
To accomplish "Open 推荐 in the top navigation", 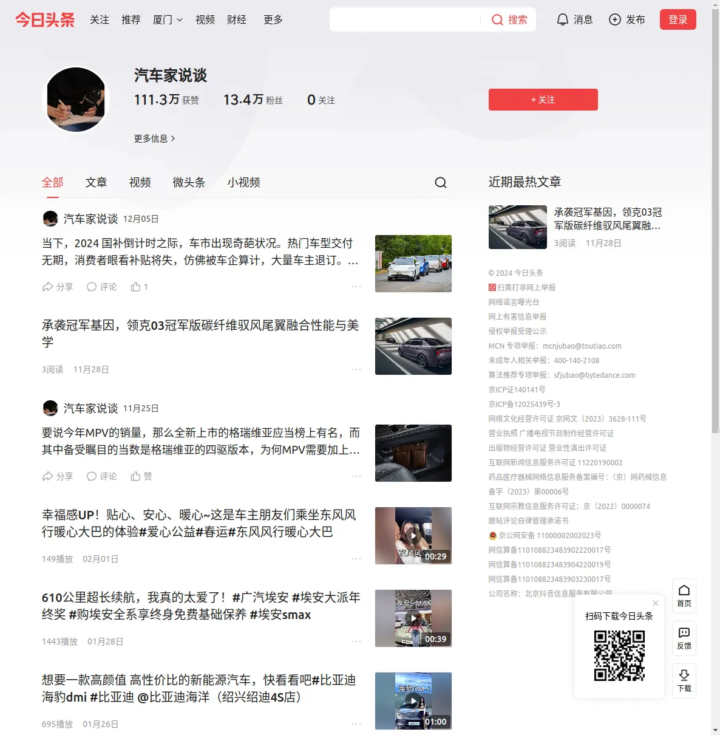I will point(131,19).
